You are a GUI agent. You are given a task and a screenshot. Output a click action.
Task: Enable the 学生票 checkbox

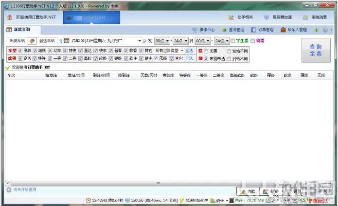[233, 41]
